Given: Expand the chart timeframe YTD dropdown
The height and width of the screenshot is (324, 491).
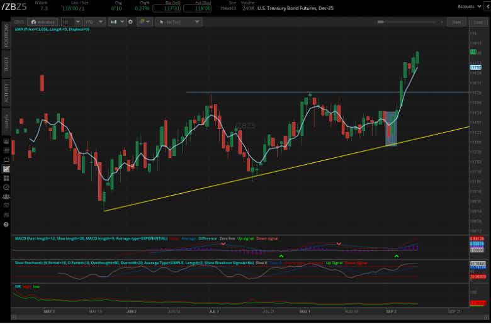Looking at the screenshot, I should pyautogui.click(x=94, y=22).
